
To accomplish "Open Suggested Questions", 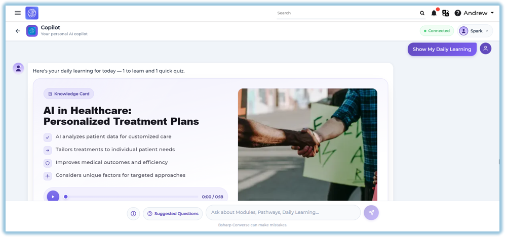I will (173, 214).
